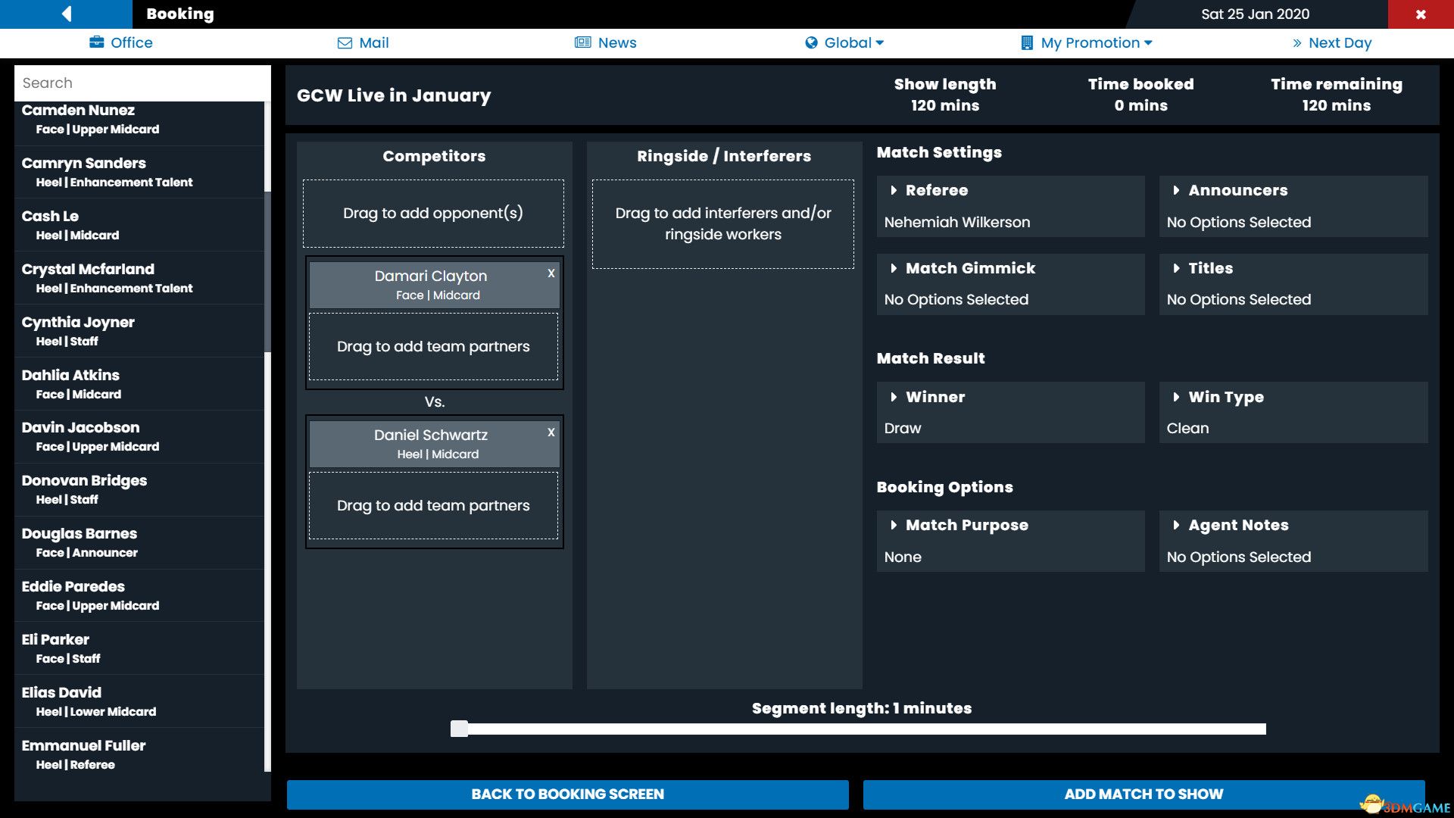Click the worker Search field
Image resolution: width=1454 pixels, height=818 pixels.
pos(142,83)
